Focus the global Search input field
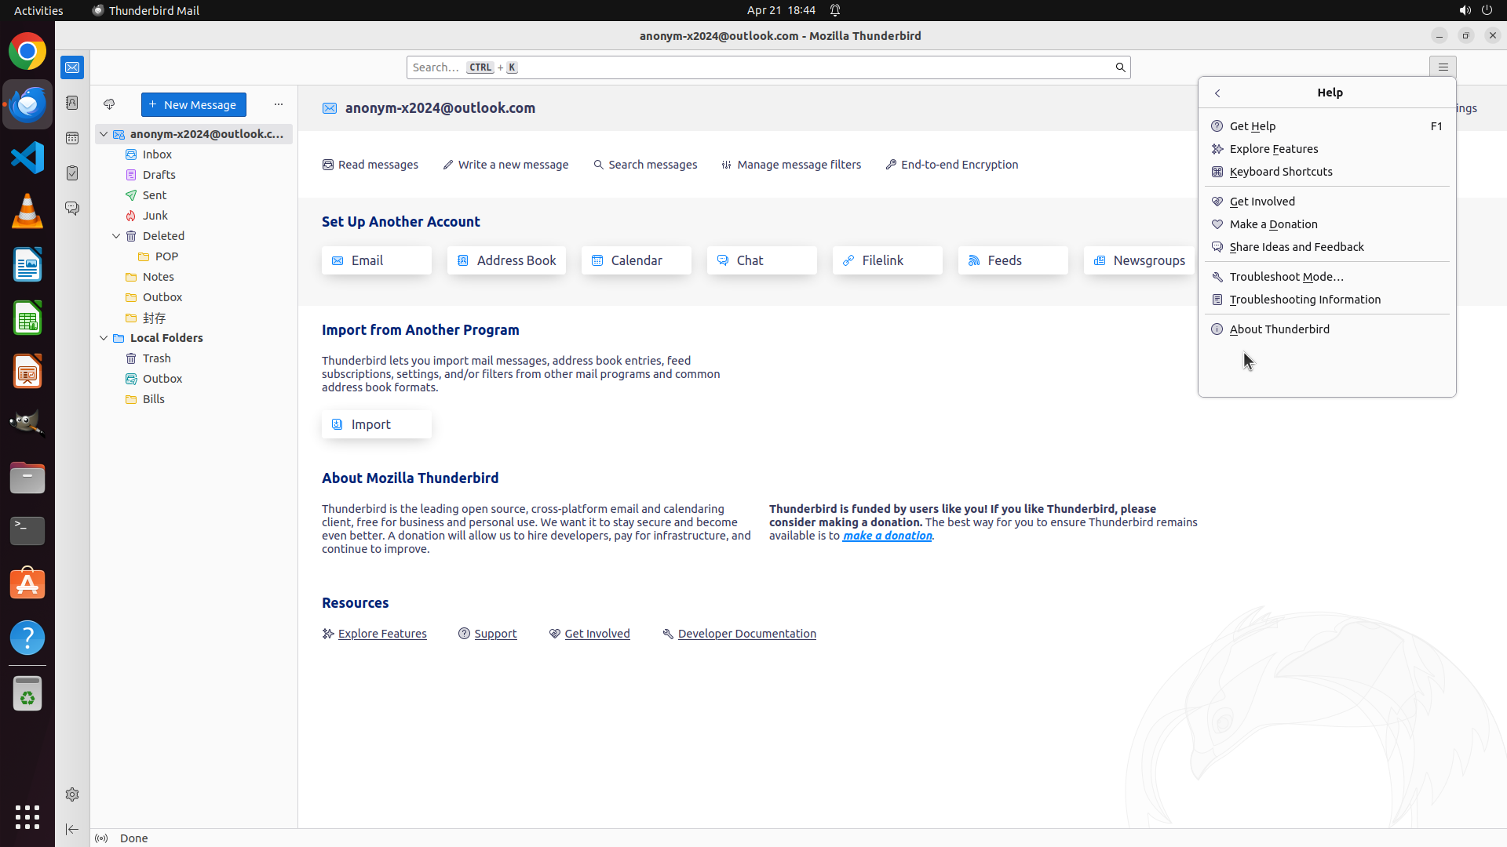This screenshot has height=847, width=1507. click(753, 67)
